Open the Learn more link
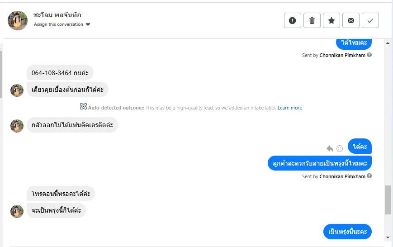 click(x=290, y=108)
